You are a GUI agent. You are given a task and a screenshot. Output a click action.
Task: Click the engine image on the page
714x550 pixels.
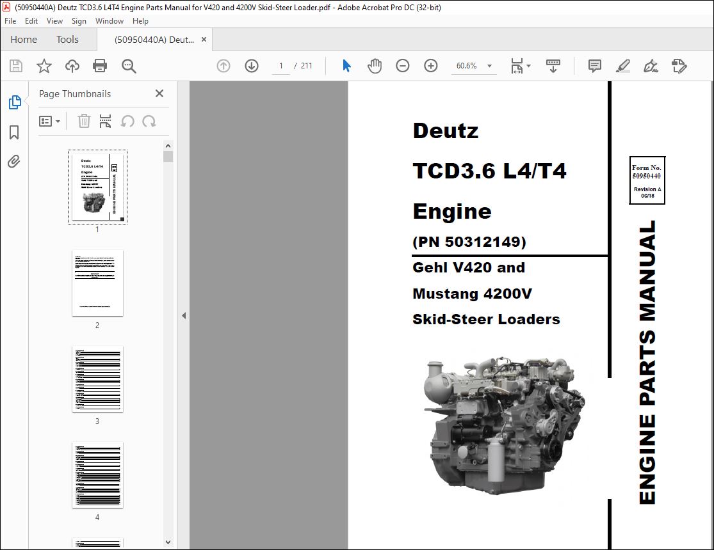point(505,425)
